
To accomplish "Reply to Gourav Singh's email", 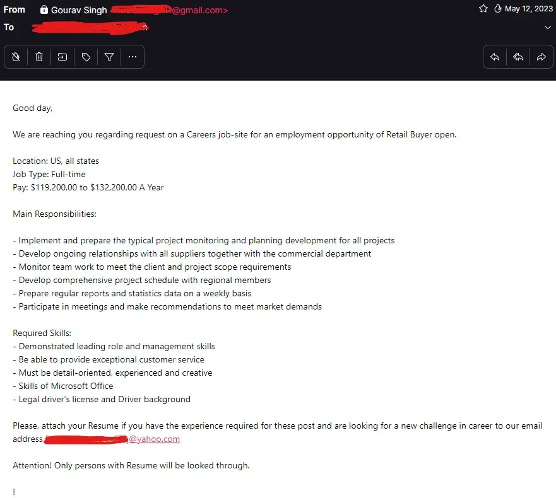I will [495, 57].
